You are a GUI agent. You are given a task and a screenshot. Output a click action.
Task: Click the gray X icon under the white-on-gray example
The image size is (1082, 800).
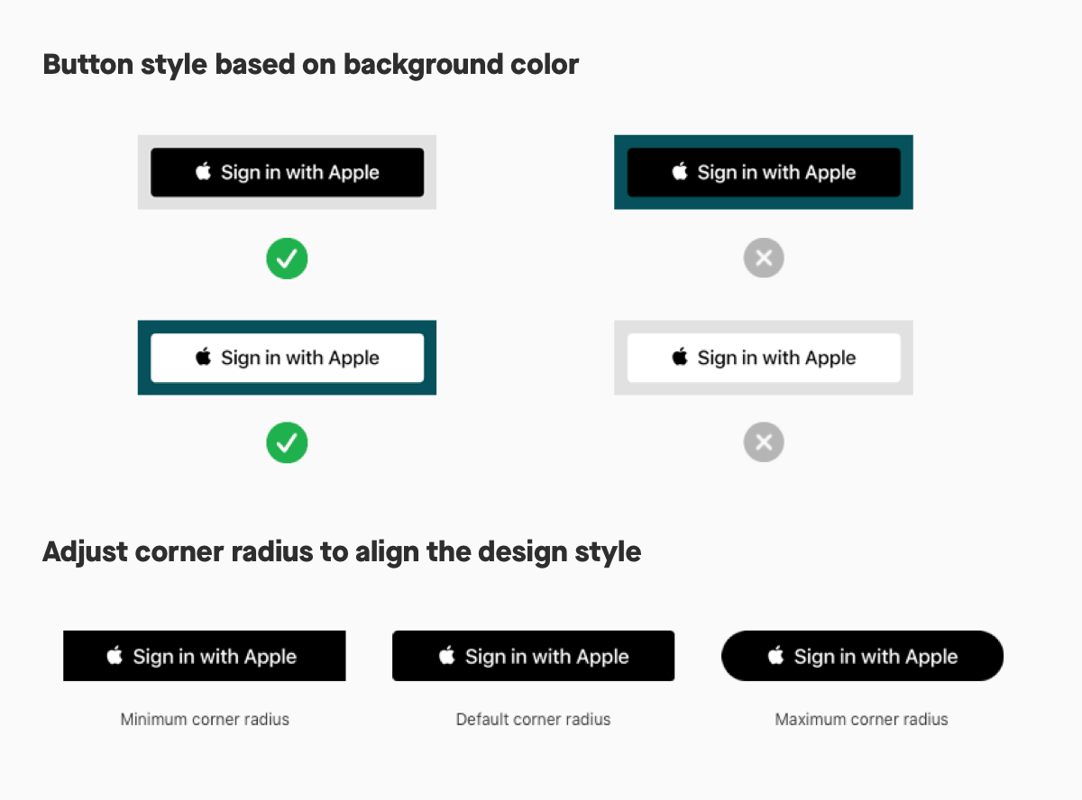(764, 442)
